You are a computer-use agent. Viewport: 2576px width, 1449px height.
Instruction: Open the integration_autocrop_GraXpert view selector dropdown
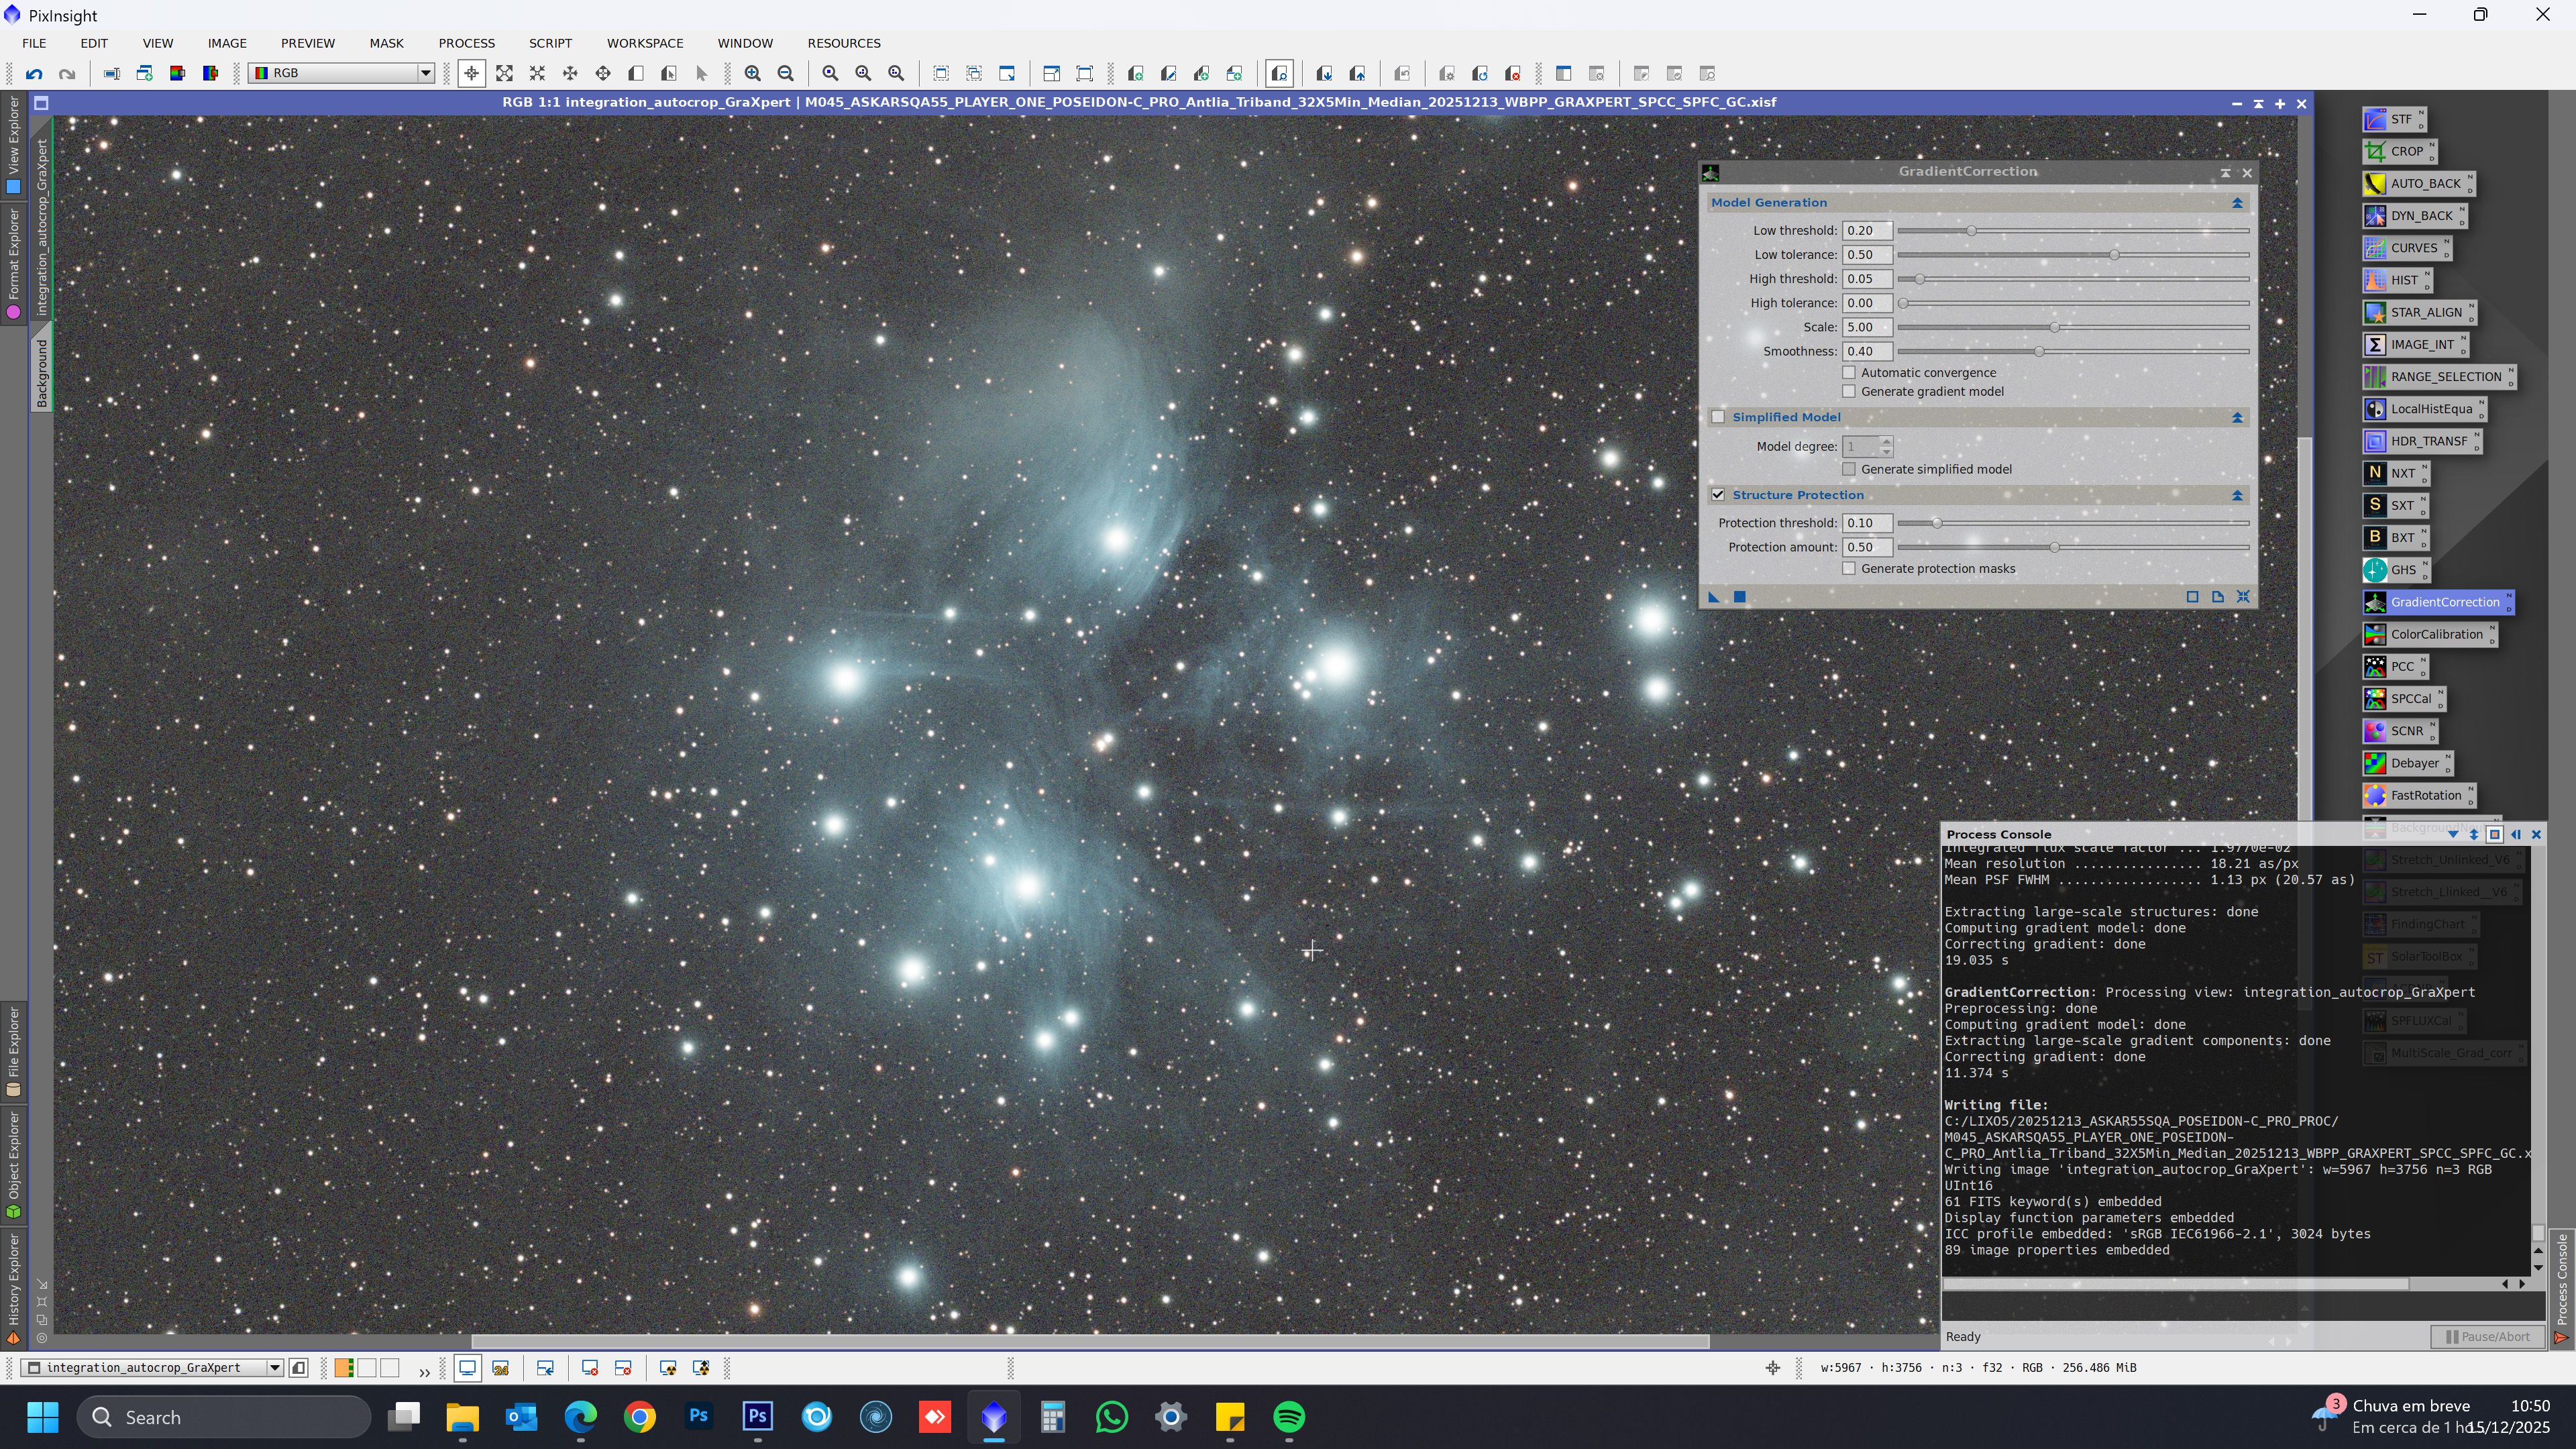(274, 1368)
